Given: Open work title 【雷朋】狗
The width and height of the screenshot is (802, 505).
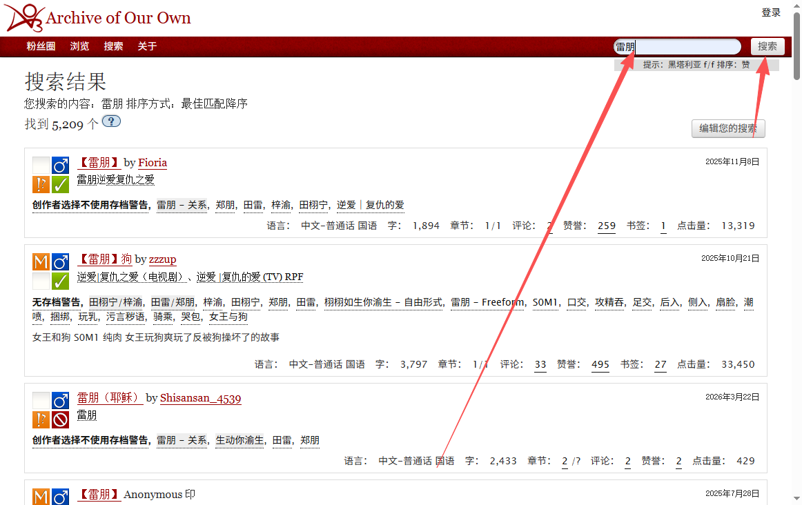Looking at the screenshot, I should click(104, 259).
